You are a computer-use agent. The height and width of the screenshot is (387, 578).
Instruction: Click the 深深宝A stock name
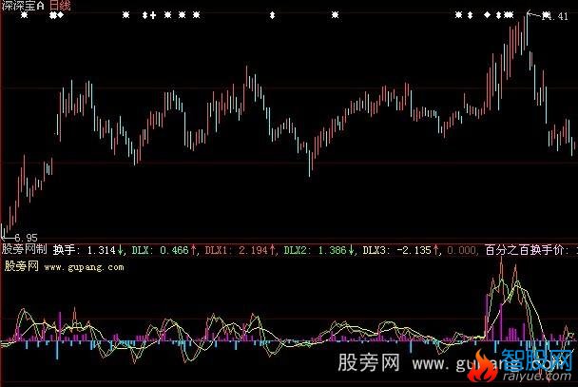23,5
